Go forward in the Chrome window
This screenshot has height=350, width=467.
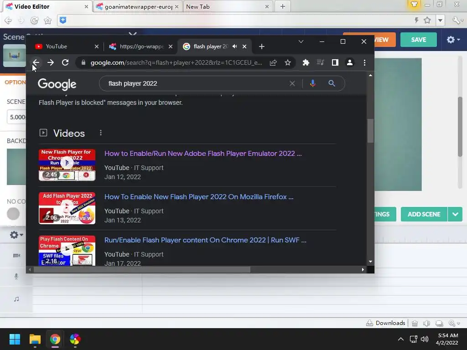click(51, 62)
